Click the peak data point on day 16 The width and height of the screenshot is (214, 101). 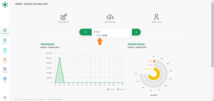[60, 58]
